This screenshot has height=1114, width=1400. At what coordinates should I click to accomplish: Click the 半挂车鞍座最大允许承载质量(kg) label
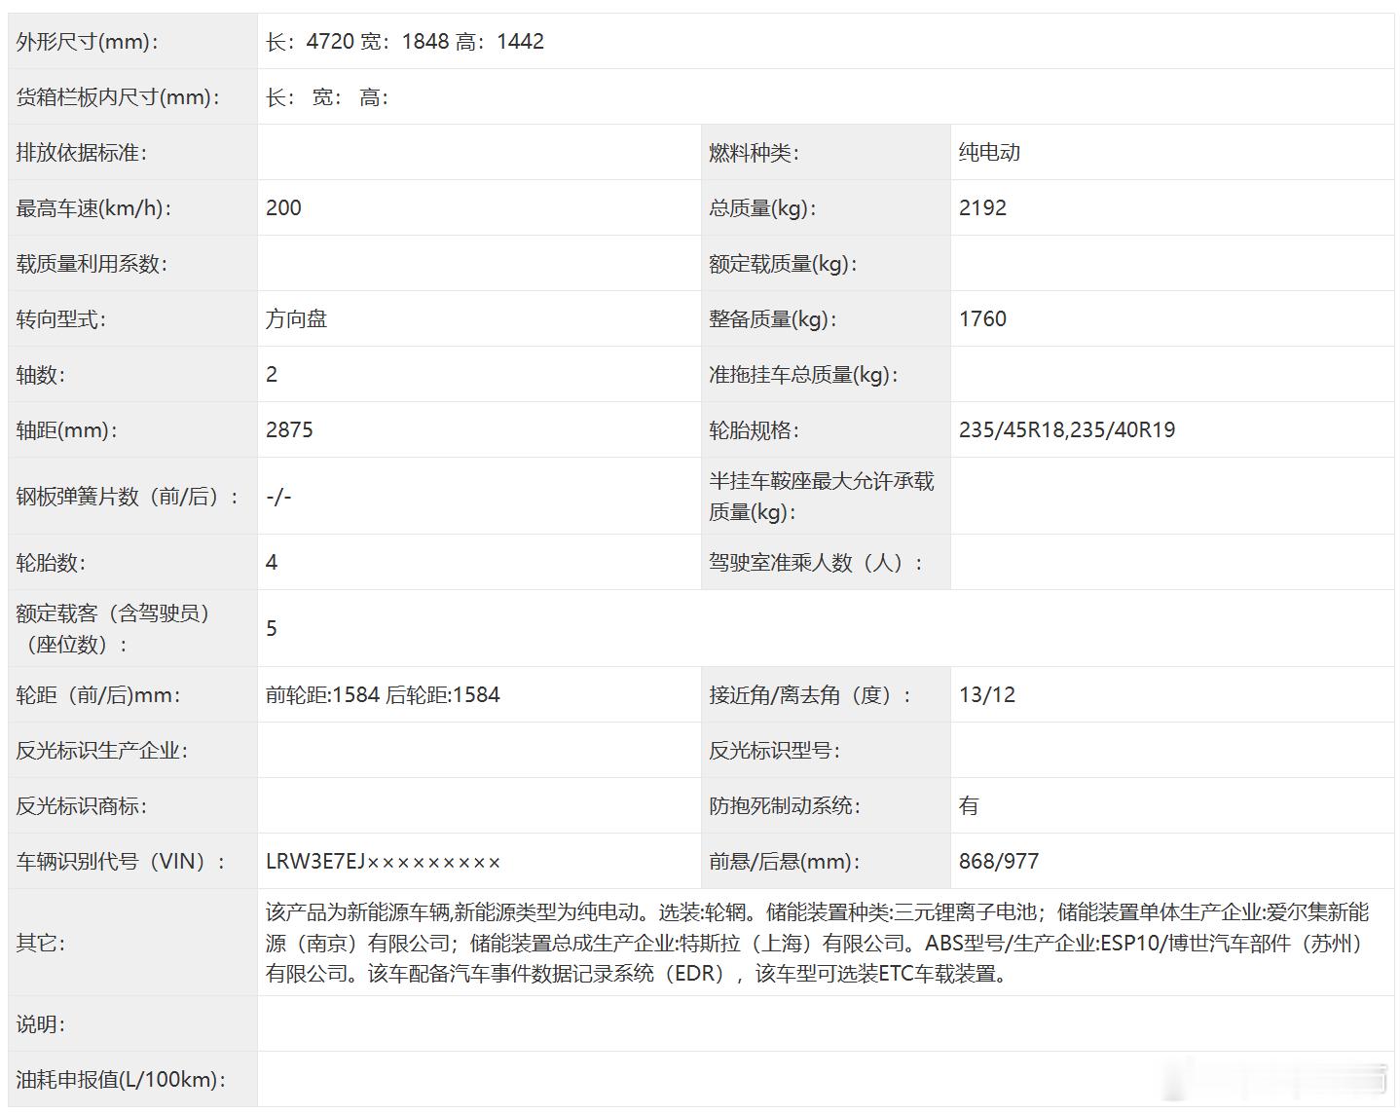coord(822,497)
